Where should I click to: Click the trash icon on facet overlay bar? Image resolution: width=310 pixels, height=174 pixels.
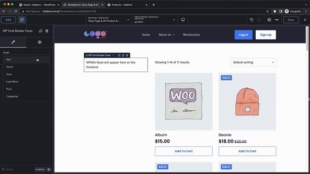click(127, 55)
